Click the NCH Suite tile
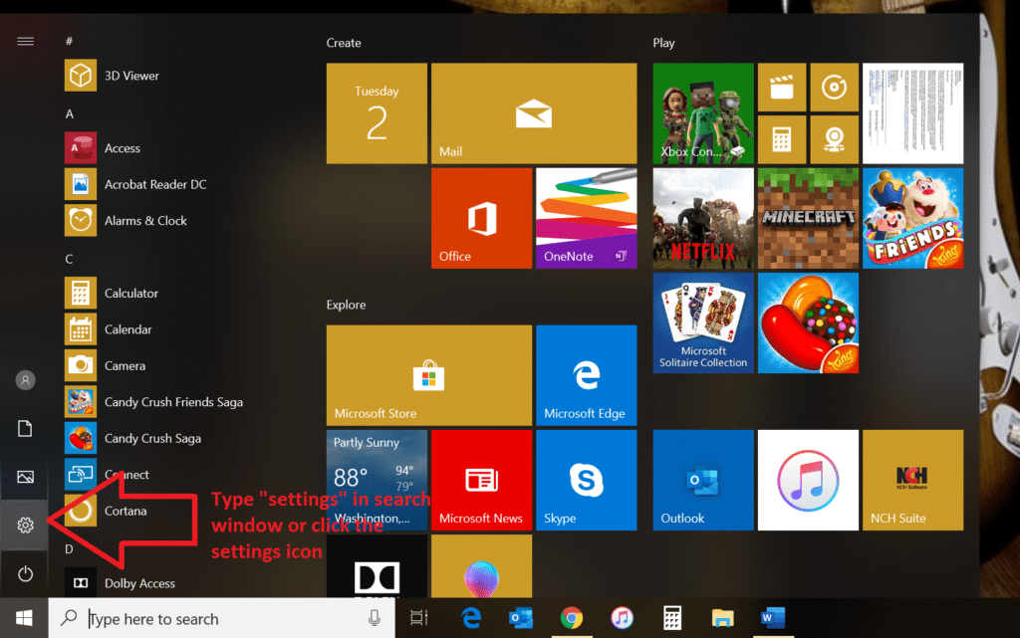Image resolution: width=1020 pixels, height=638 pixels. pyautogui.click(x=912, y=480)
